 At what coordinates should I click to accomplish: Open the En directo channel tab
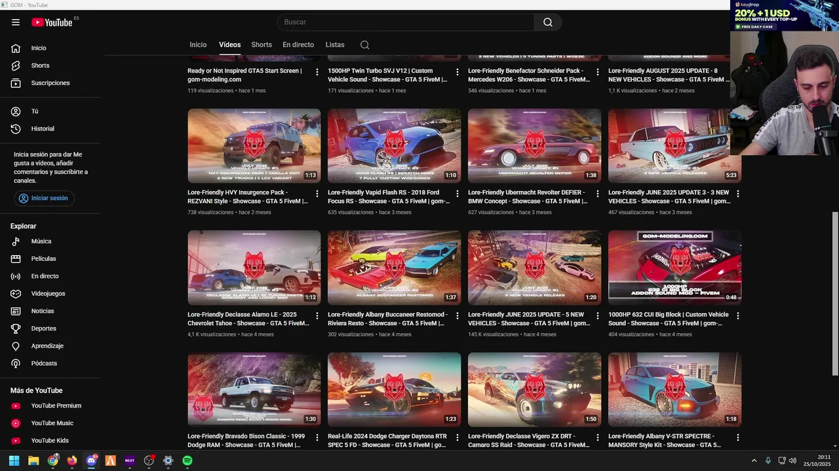tap(298, 45)
